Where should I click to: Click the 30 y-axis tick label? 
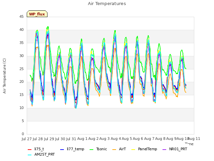pos(21,56)
